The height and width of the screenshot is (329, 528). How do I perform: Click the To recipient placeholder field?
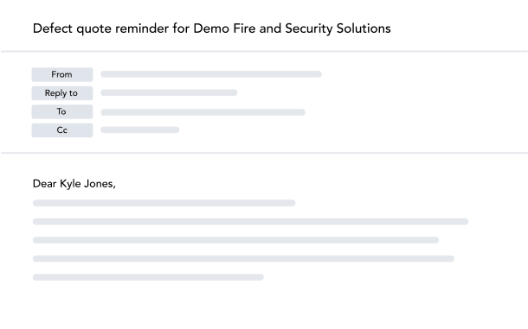(203, 112)
